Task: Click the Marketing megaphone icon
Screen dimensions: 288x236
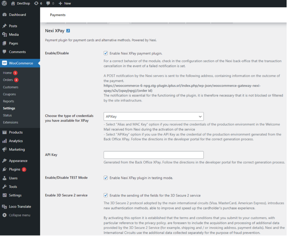Action: 5,149
